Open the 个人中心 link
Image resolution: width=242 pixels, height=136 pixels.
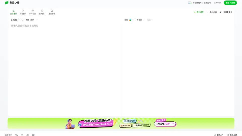217,3
